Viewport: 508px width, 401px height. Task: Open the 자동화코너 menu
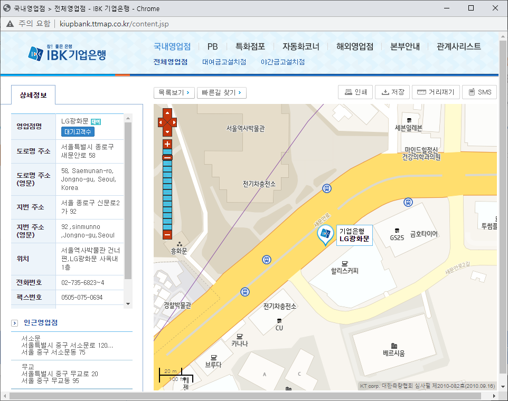pyautogui.click(x=300, y=46)
